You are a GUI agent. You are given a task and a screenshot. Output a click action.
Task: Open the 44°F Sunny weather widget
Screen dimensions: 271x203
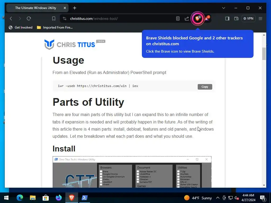click(198, 198)
